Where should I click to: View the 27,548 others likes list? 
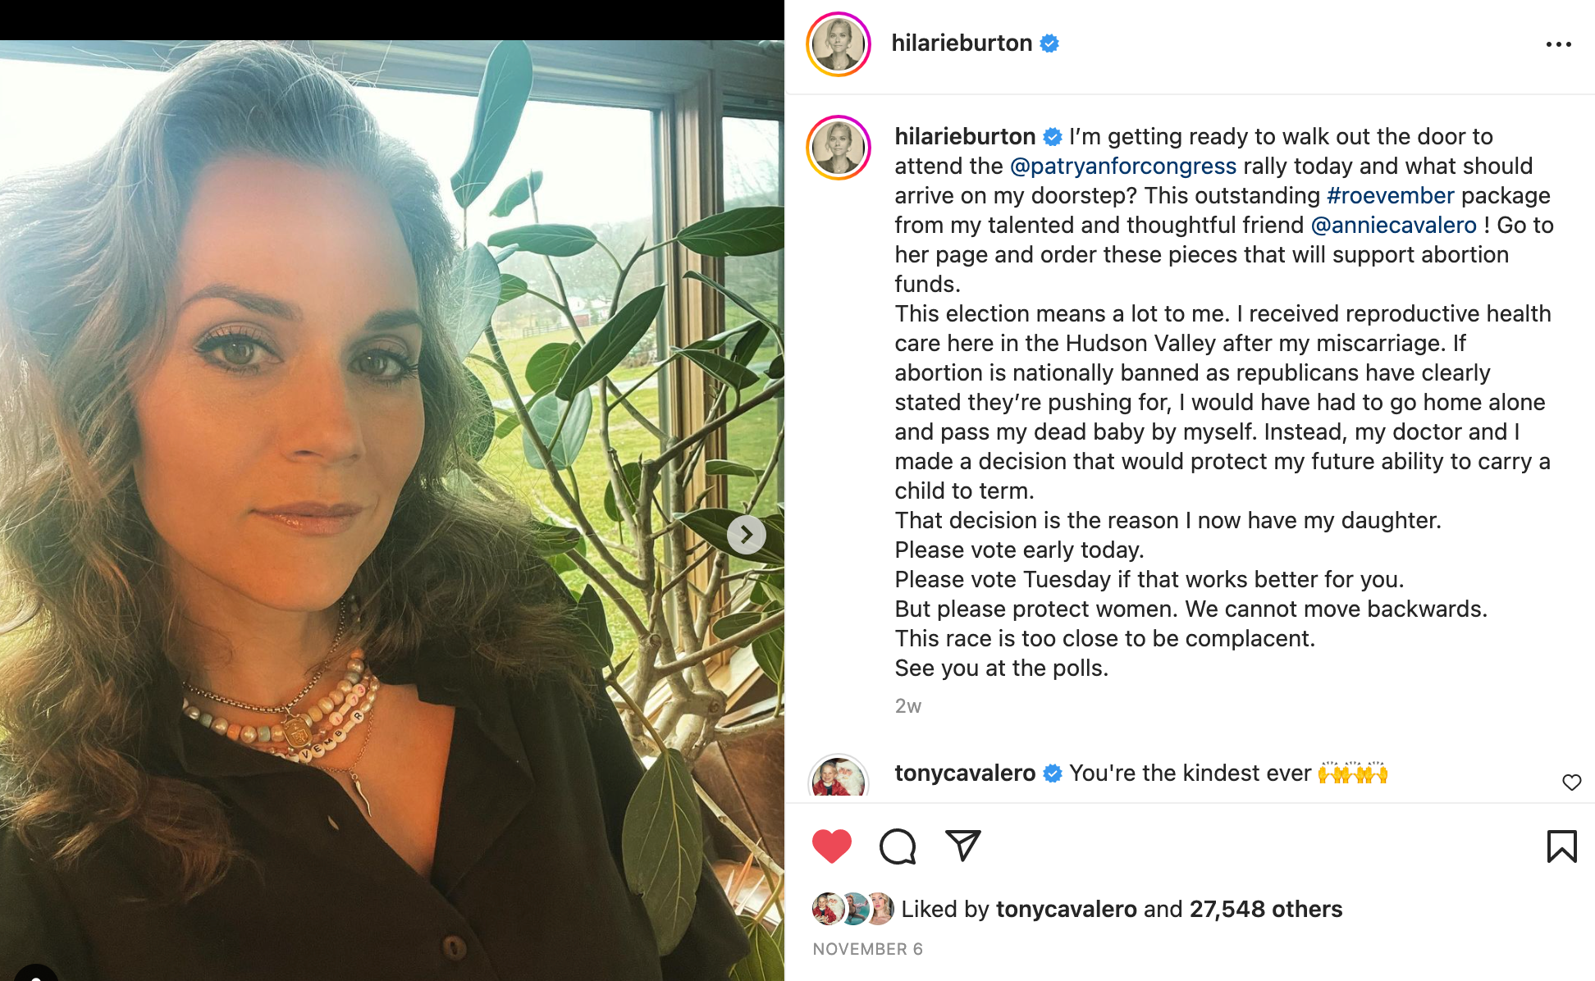pyautogui.click(x=1266, y=909)
